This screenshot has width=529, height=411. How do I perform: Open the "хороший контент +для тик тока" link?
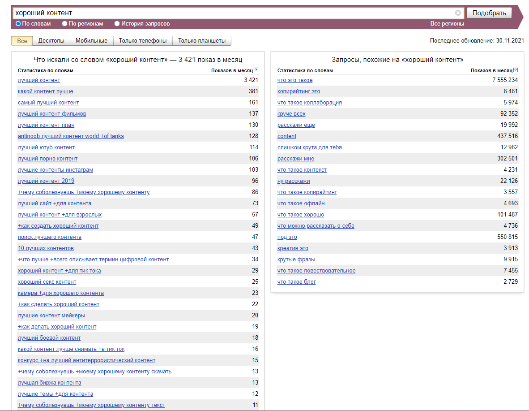tap(60, 270)
